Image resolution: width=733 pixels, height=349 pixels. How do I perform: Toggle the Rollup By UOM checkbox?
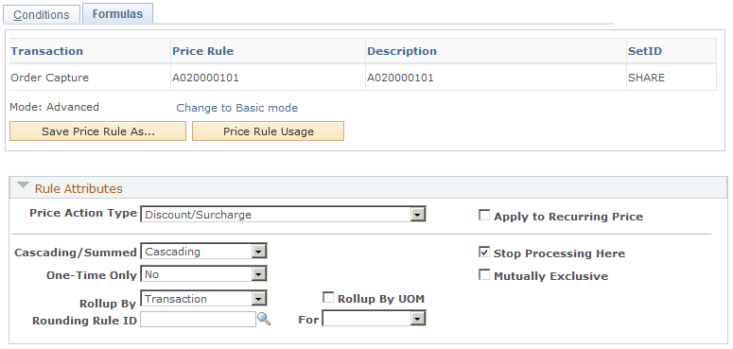(328, 298)
